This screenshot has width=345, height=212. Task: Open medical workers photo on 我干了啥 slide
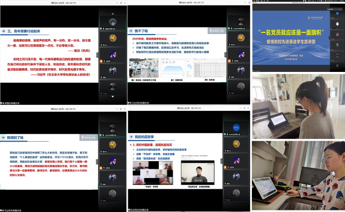coord(144,68)
